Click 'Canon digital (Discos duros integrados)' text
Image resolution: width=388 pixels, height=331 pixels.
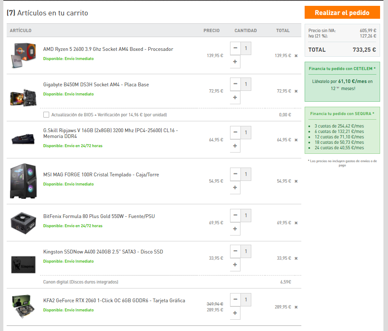(x=81, y=282)
